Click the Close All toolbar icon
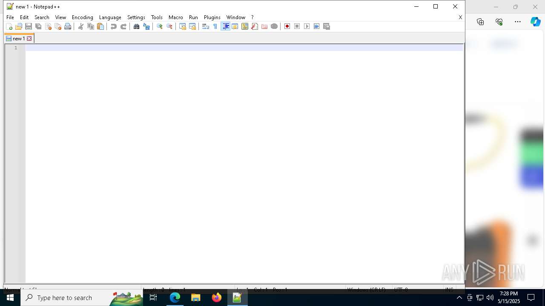Screen dimensions: 545x306 coord(58,26)
